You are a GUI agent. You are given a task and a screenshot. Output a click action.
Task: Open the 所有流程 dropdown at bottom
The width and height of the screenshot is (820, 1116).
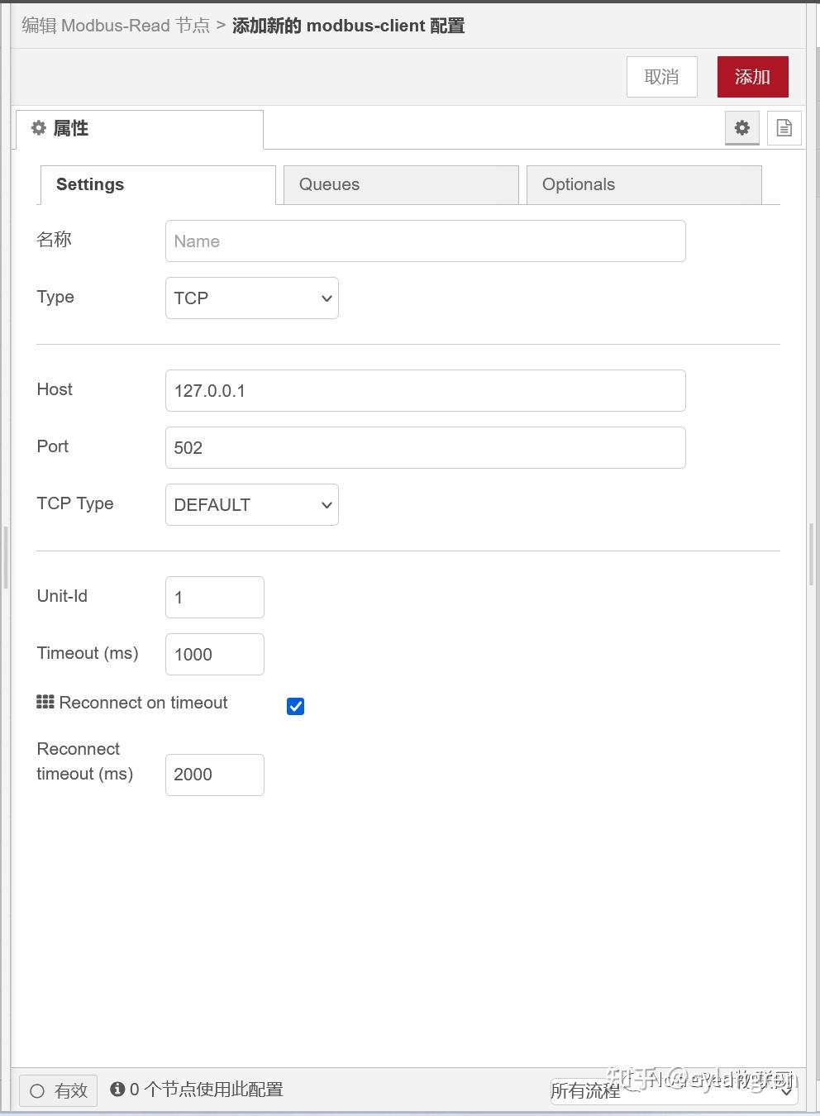pos(671,1090)
